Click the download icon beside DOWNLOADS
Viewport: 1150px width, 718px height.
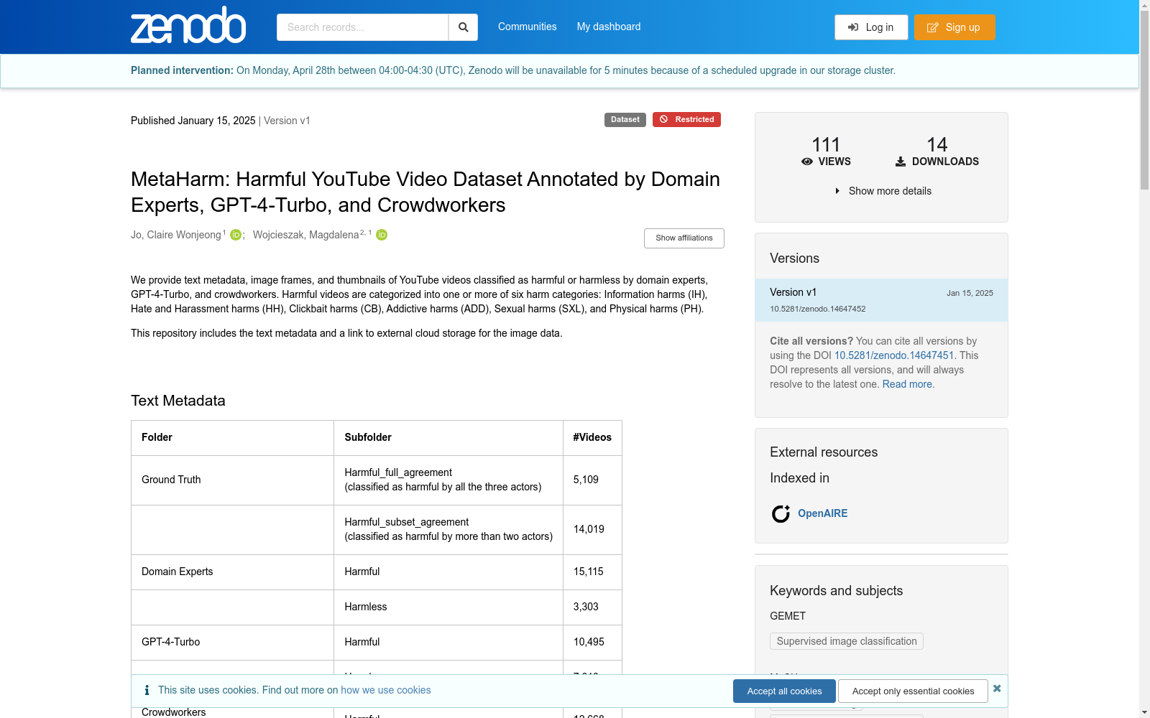(901, 162)
